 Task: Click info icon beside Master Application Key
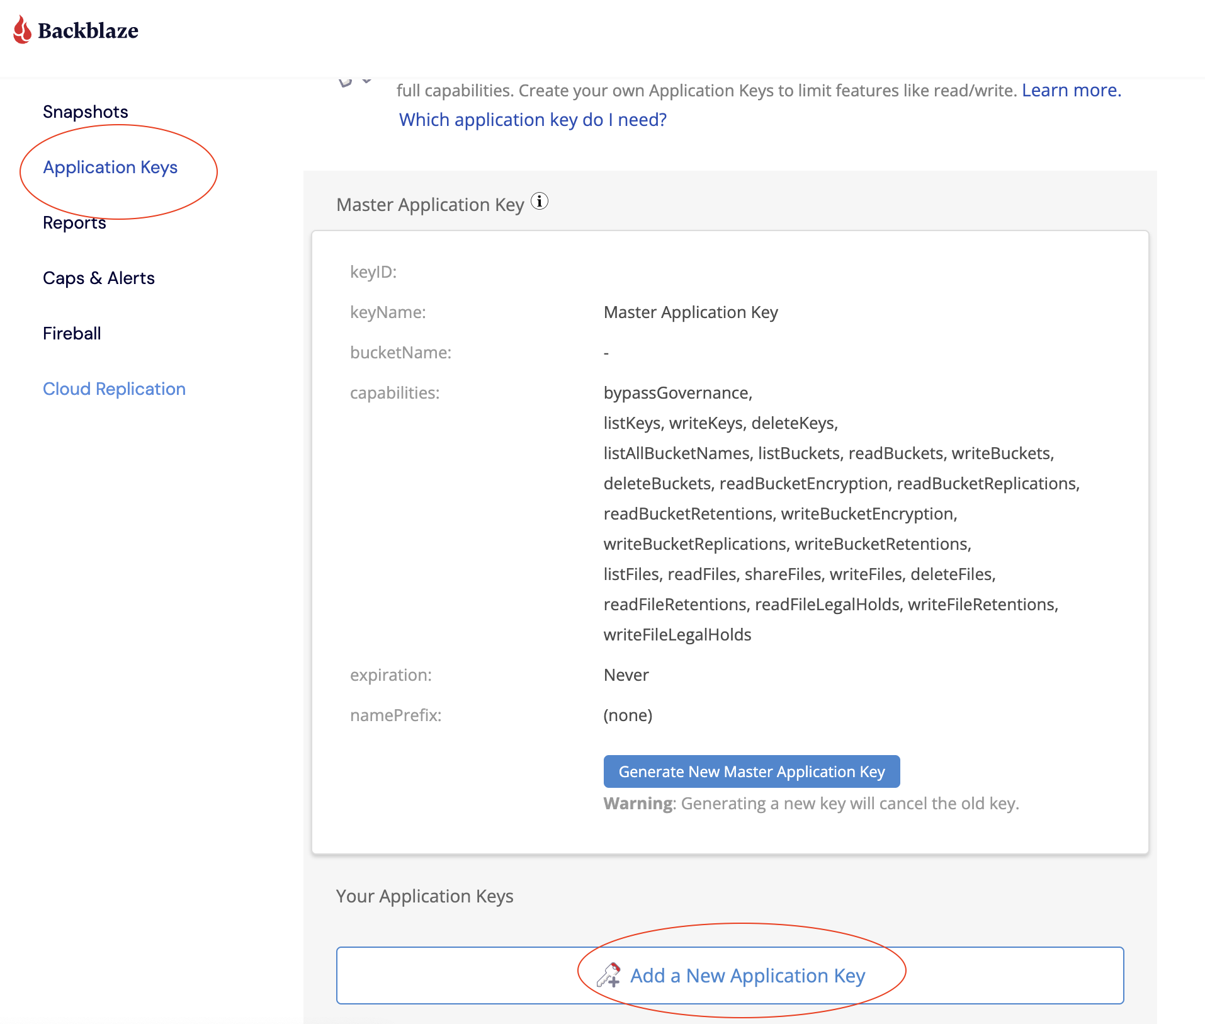(x=540, y=202)
